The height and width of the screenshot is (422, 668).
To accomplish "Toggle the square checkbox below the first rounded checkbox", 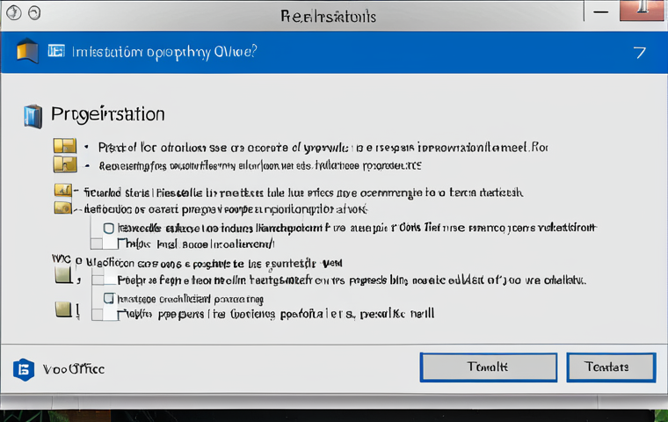I will [x=97, y=244].
